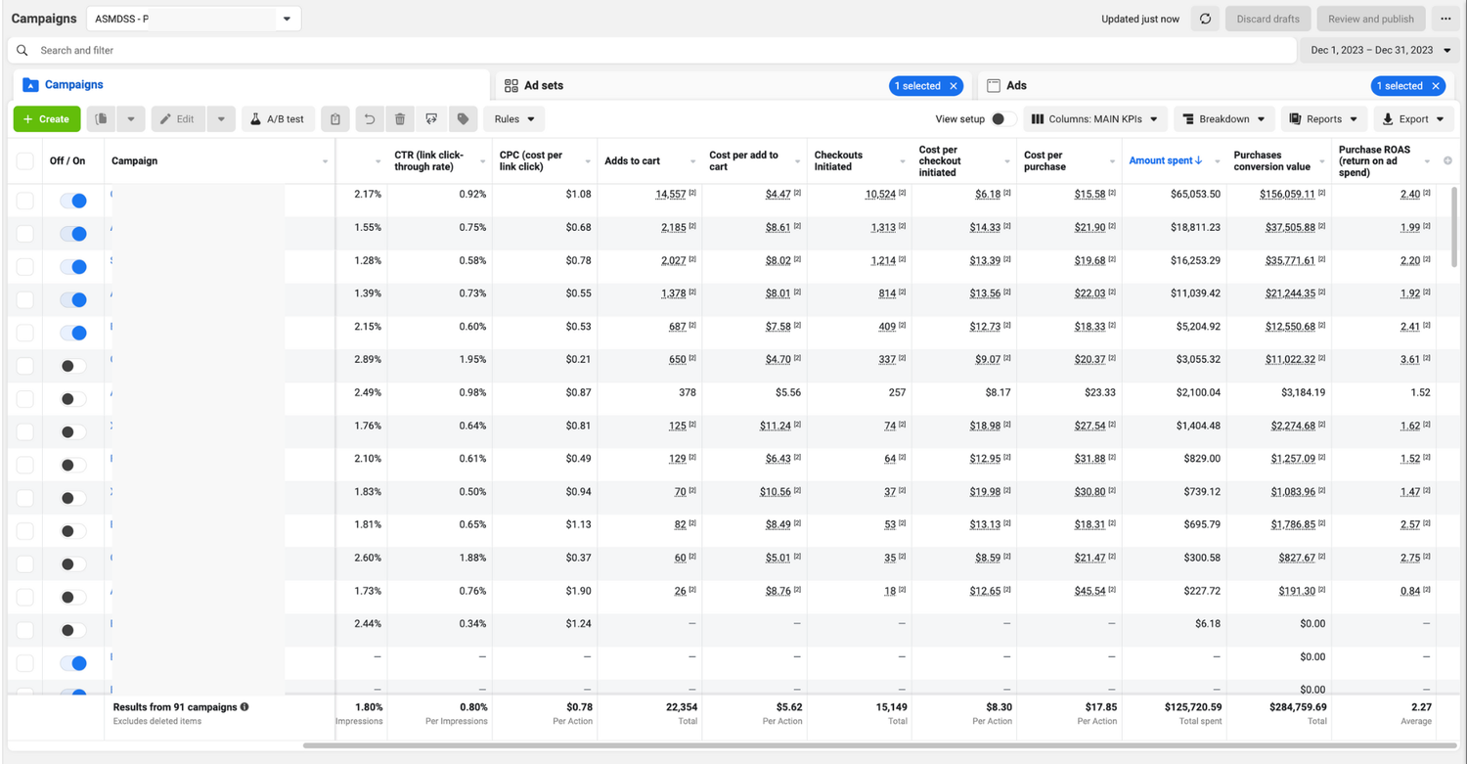Close the Ad sets '1 selected' filter

coord(954,86)
